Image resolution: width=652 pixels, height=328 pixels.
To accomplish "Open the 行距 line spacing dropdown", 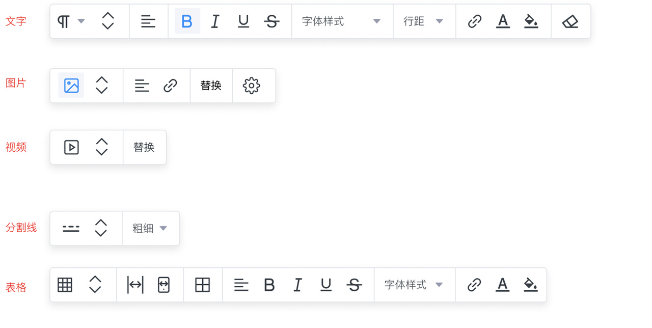I will pyautogui.click(x=423, y=21).
